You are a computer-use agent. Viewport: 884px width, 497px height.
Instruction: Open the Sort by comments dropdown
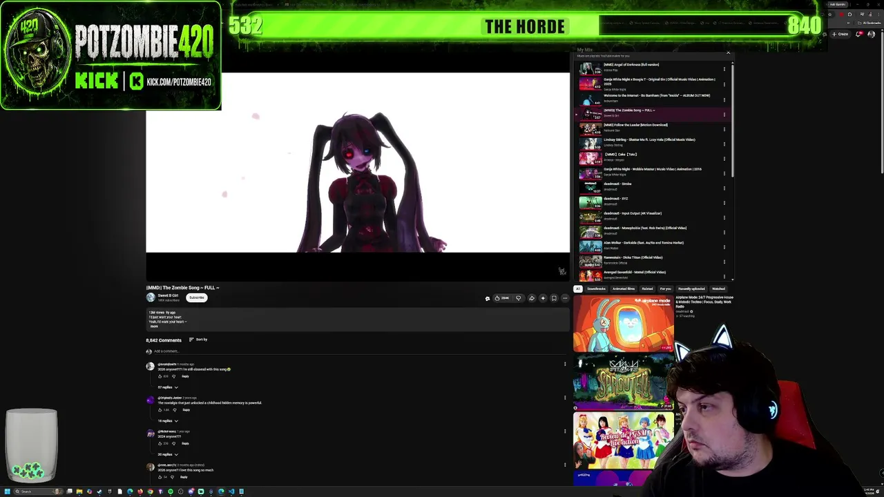[x=198, y=340]
